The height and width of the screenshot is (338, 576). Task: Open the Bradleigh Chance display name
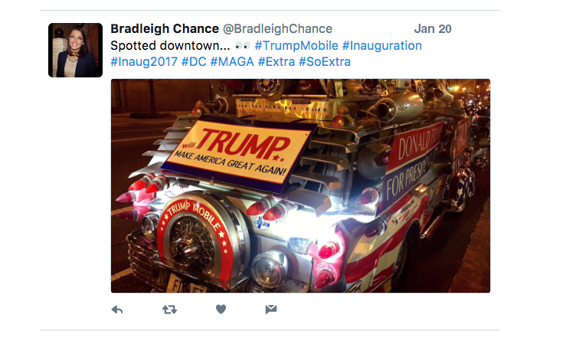coord(165,28)
